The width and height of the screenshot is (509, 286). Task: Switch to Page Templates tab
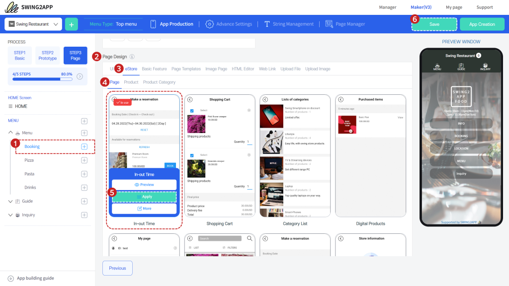point(186,69)
